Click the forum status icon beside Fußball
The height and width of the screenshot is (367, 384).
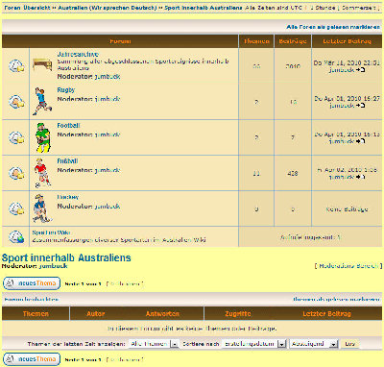(16, 173)
